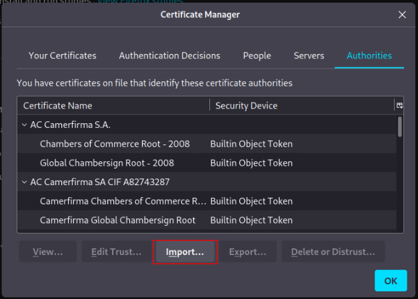
Task: Collapse the AC Camerfirma S.A. group
Action: coord(25,125)
